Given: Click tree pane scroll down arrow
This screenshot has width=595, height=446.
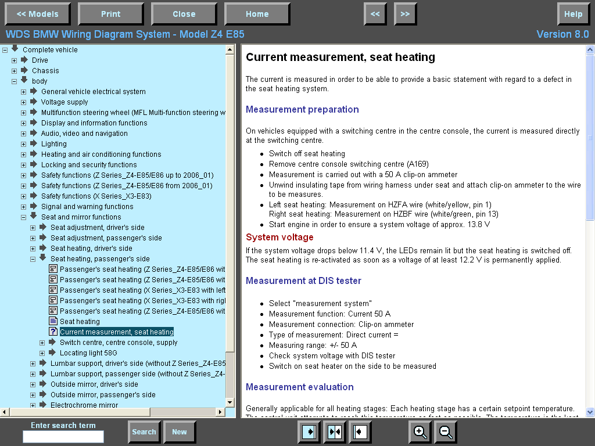Looking at the screenshot, I should (230, 402).
